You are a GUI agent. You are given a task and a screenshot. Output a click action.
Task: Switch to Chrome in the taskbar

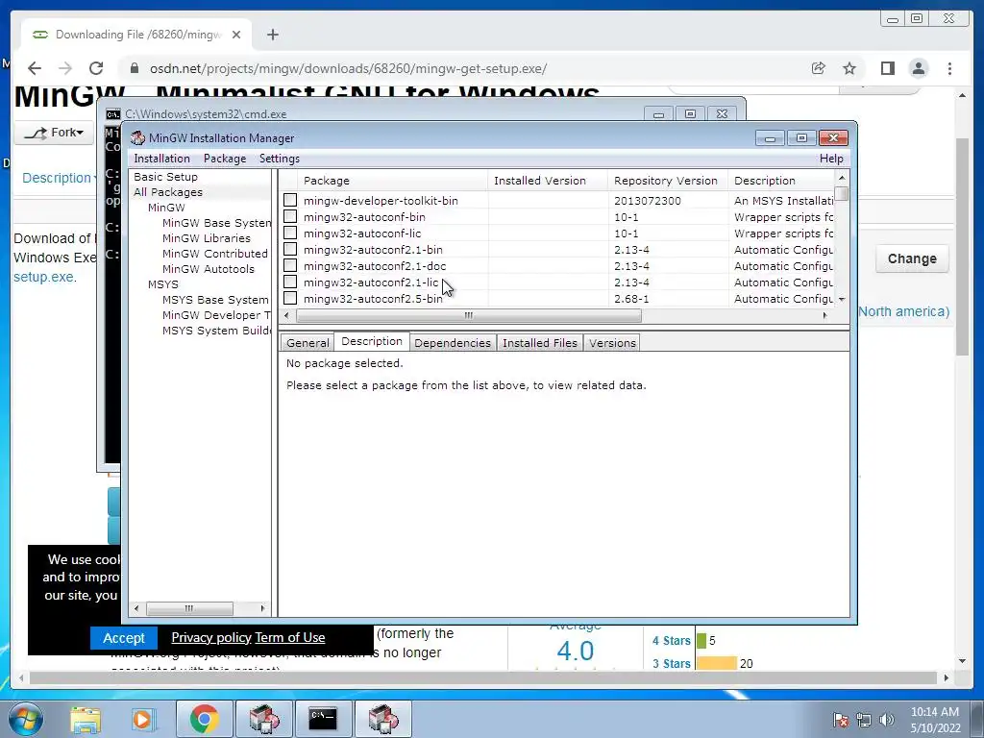tap(205, 719)
